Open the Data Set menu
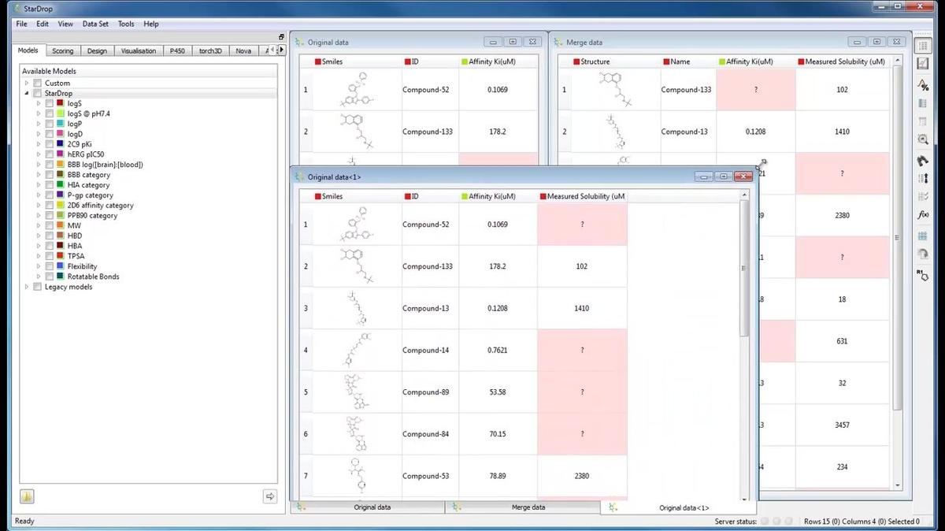 (x=94, y=24)
